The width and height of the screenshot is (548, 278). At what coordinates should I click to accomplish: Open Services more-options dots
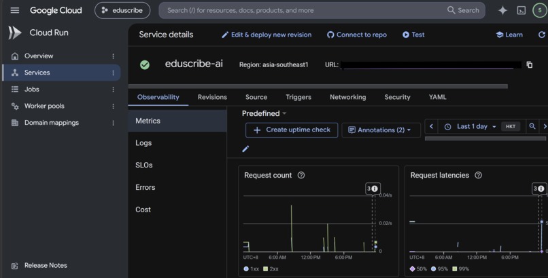click(x=113, y=73)
